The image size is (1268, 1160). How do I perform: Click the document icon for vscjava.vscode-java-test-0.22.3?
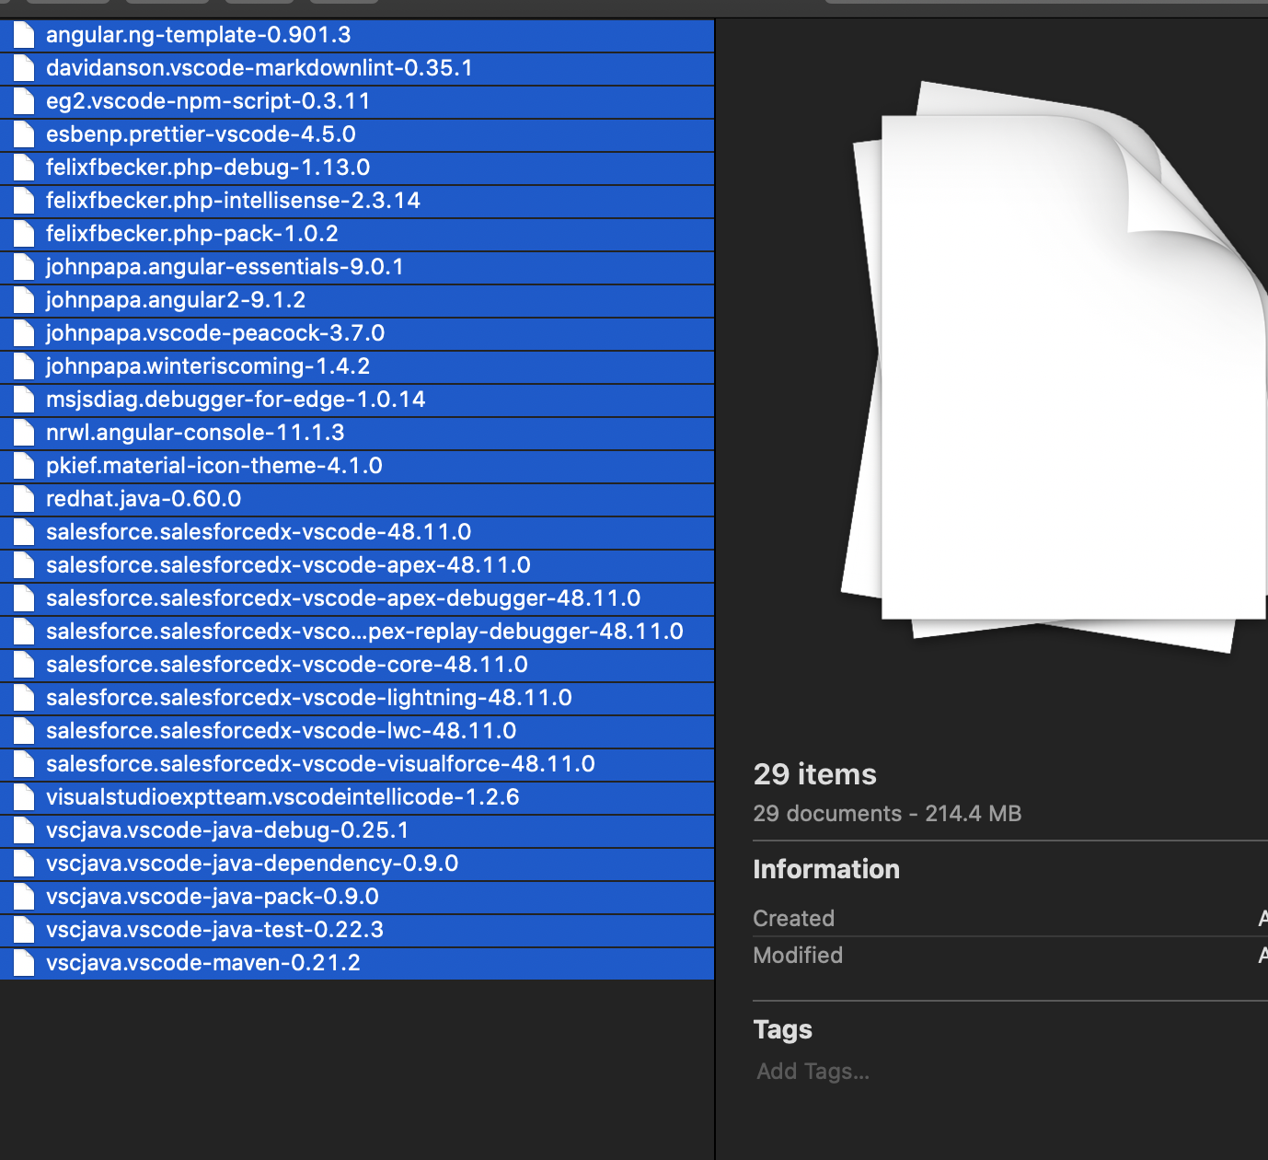pyautogui.click(x=23, y=930)
